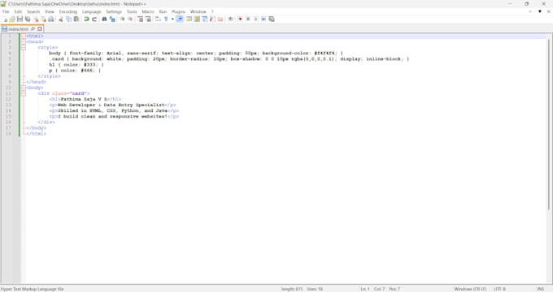Viewport: 553px width, 292px height.
Task: Click the Save All toolbar icon
Action: tap(28, 19)
